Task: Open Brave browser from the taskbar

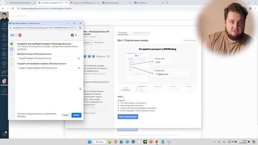Action: tap(116, 142)
